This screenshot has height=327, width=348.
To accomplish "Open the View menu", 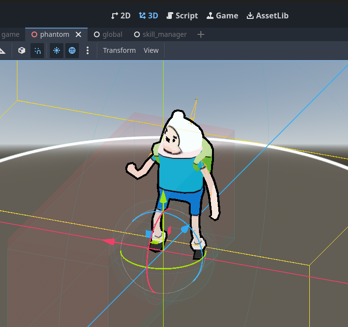I will click(x=151, y=51).
